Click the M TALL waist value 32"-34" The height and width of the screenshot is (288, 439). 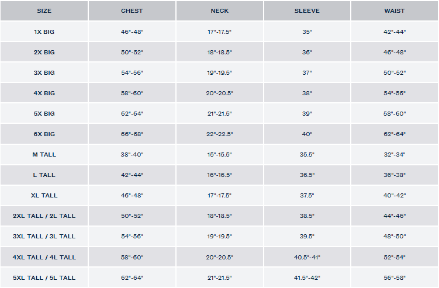(x=395, y=155)
